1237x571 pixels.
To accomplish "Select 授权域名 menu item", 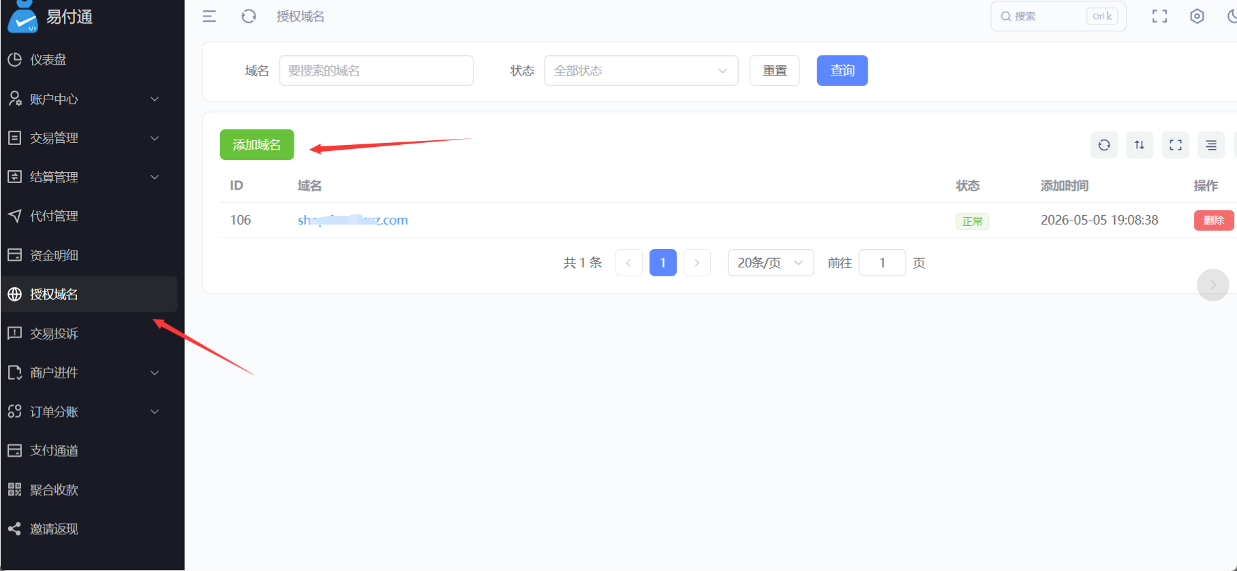I will click(x=89, y=294).
